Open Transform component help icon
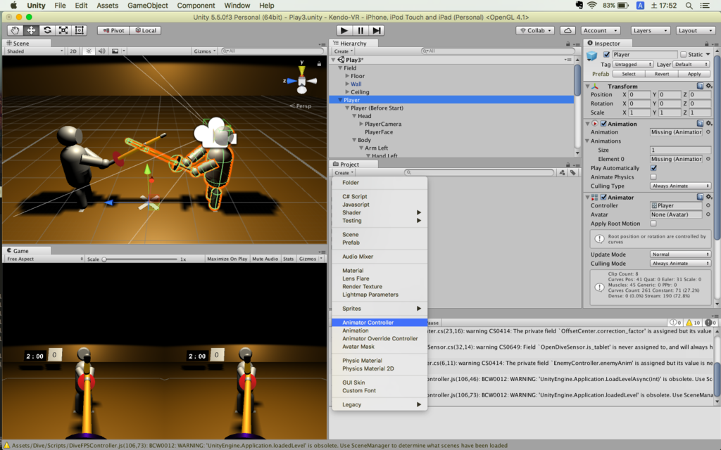 click(700, 86)
